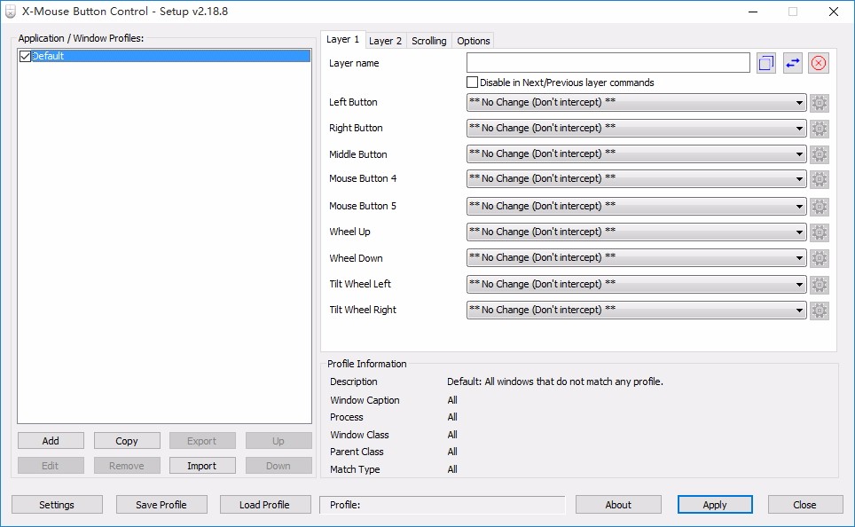
Task: Click the Match Type label
Action: [x=355, y=469]
